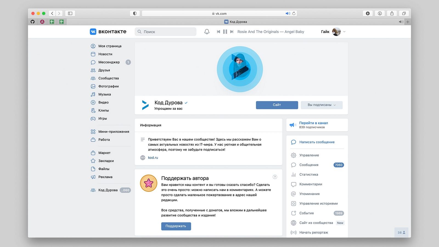Reload the vk.com page

[294, 13]
